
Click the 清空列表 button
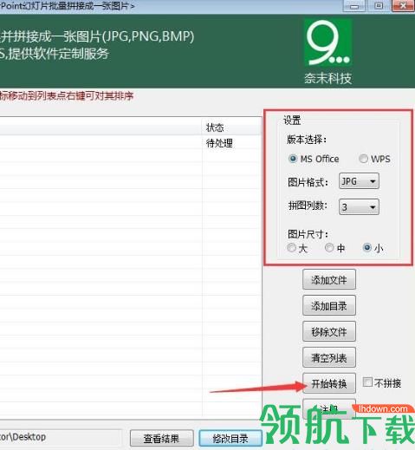coord(329,357)
